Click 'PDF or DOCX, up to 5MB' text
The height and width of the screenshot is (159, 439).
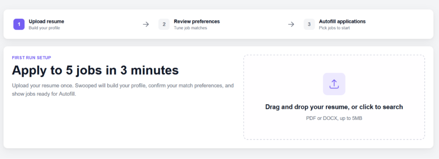tap(334, 118)
